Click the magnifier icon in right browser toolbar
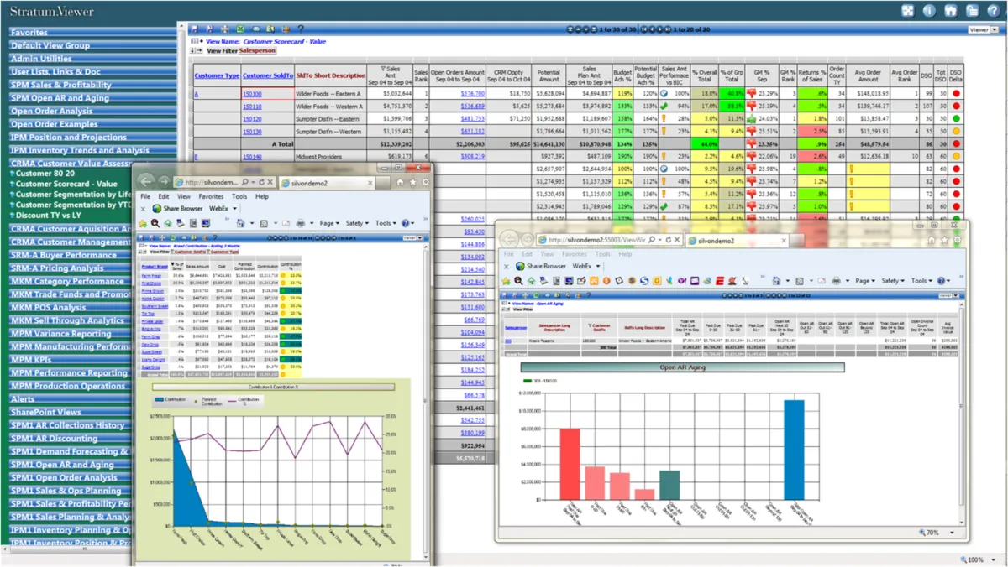The width and height of the screenshot is (1008, 567). tap(518, 281)
